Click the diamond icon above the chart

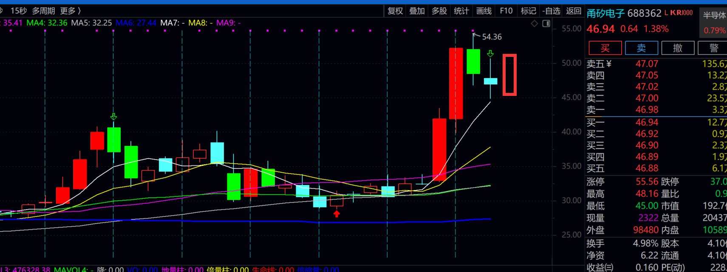tap(535, 24)
